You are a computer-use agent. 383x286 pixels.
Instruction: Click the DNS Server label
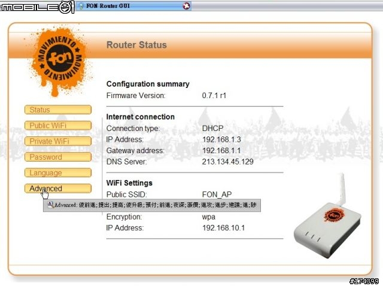126,162
